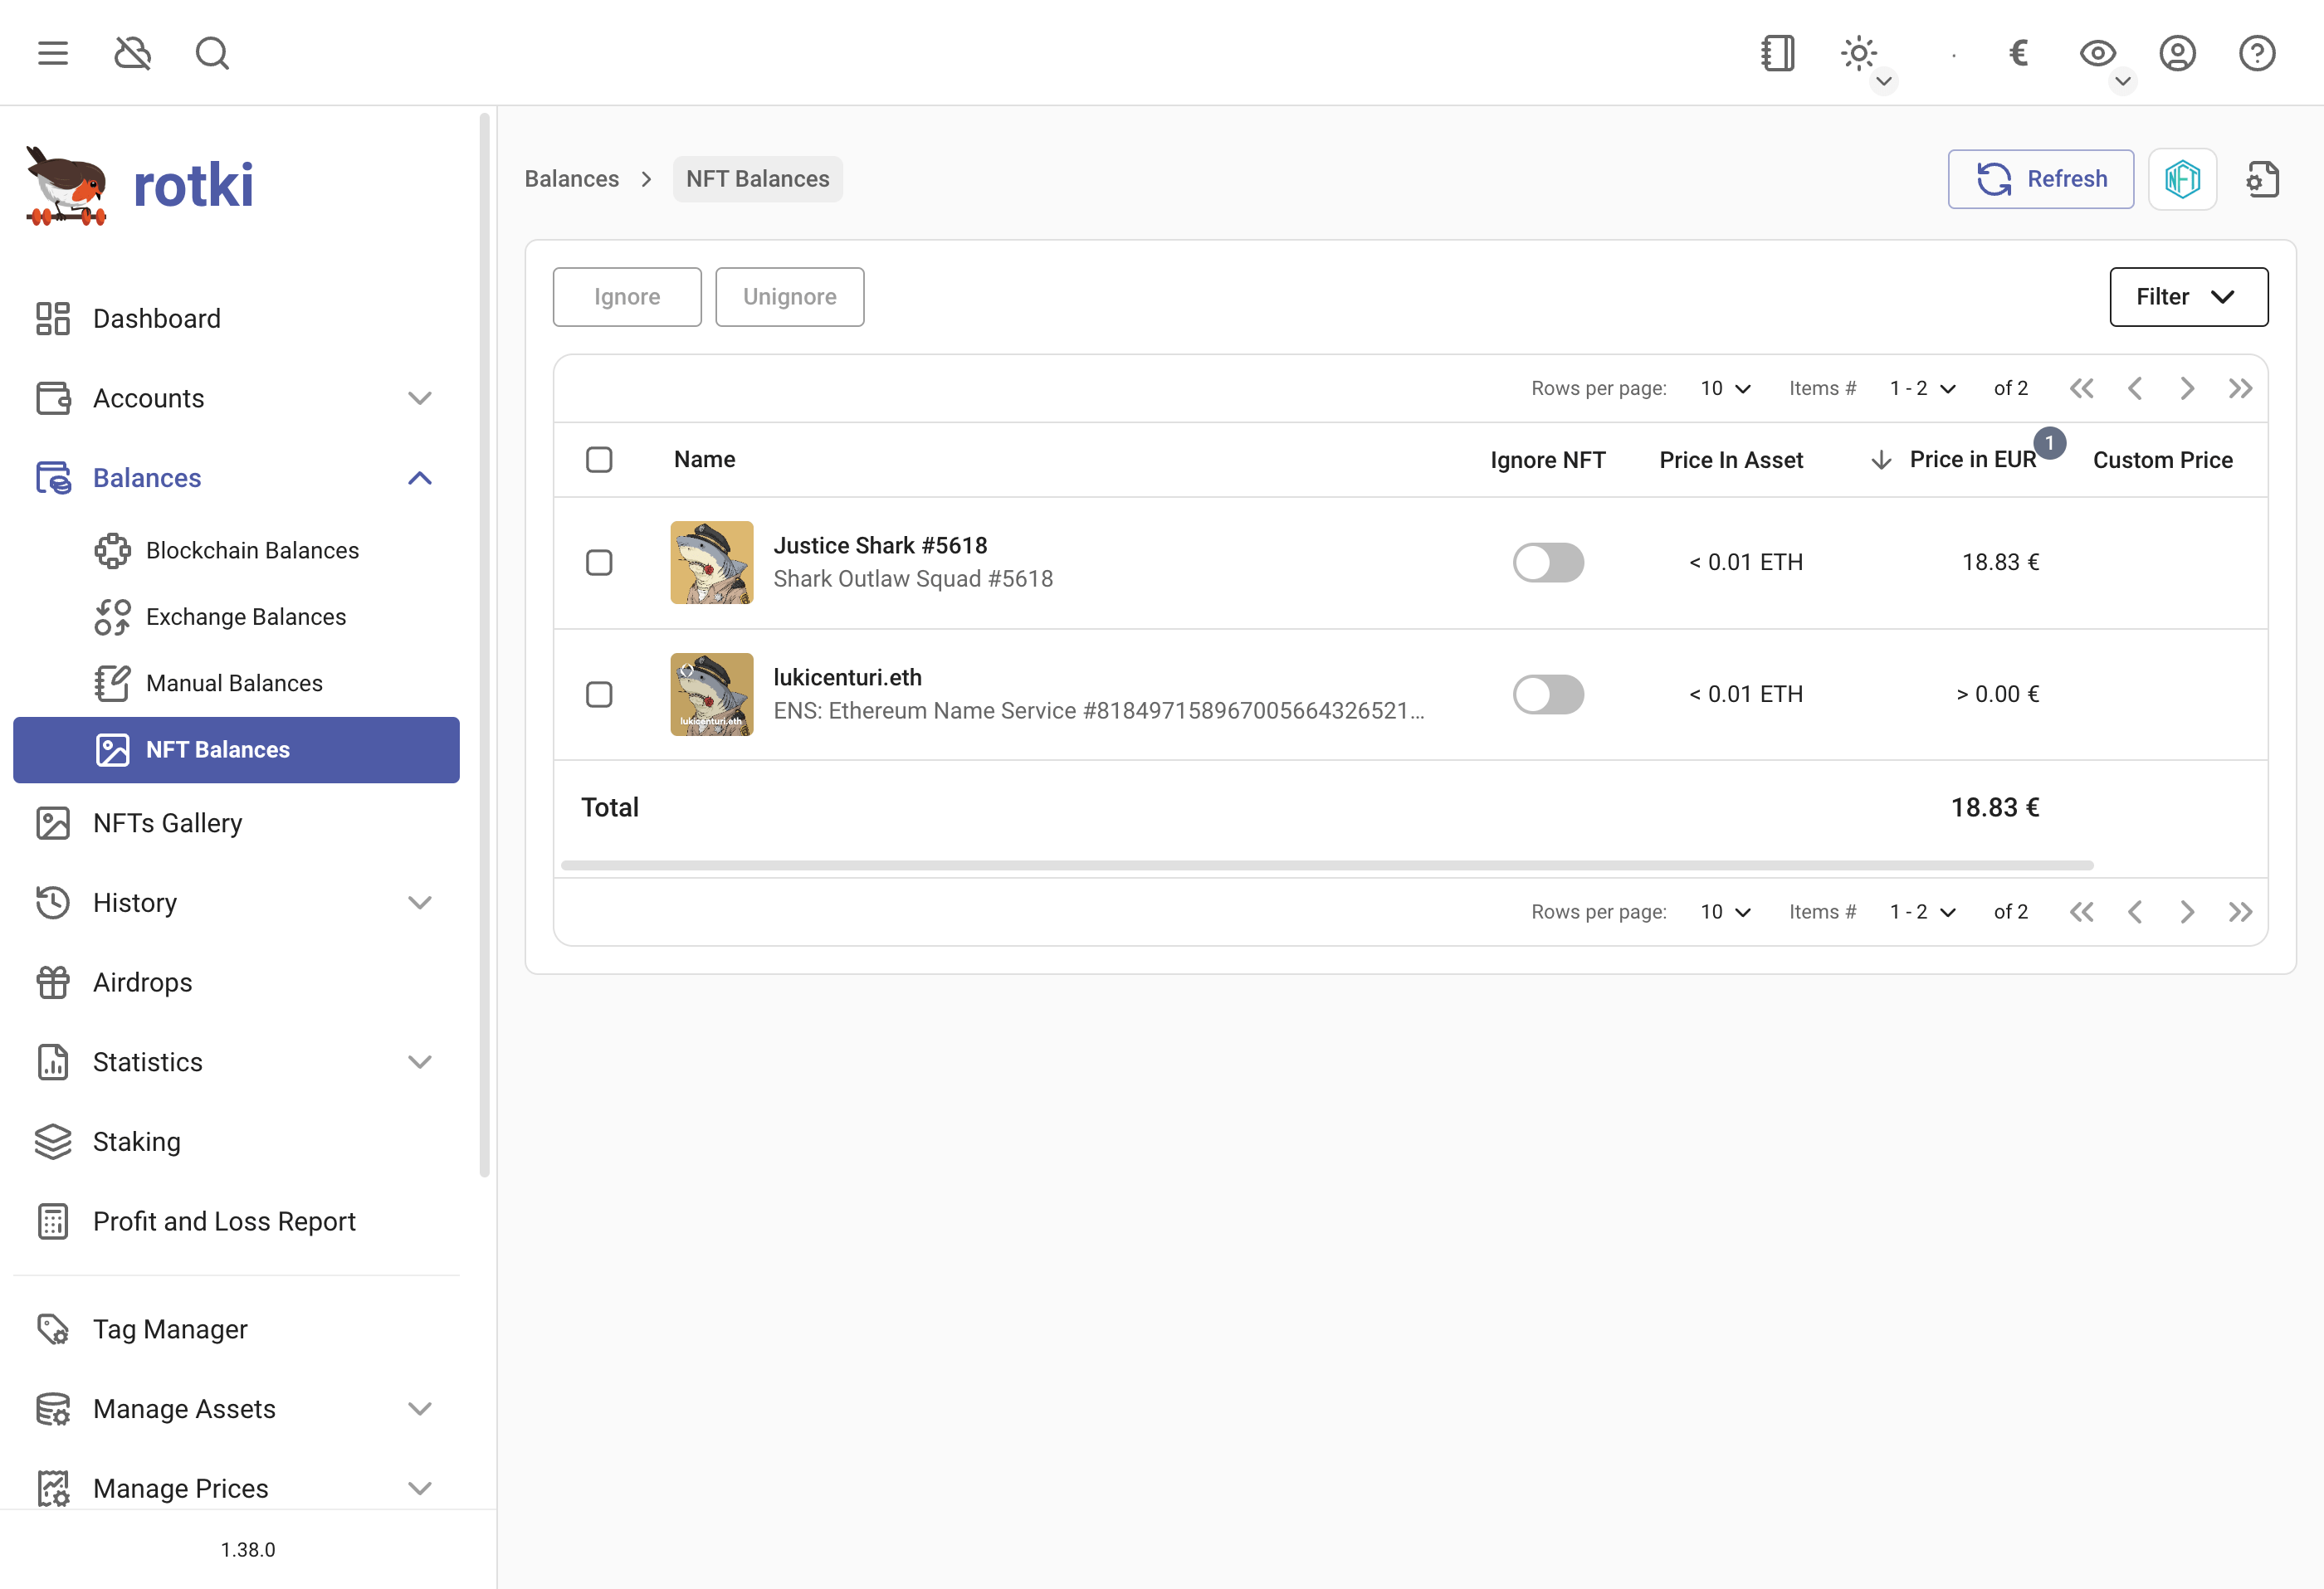Screen dimensions: 2324x1589
Task: Click the Blockchain Balances chain icon
Action: (112, 551)
